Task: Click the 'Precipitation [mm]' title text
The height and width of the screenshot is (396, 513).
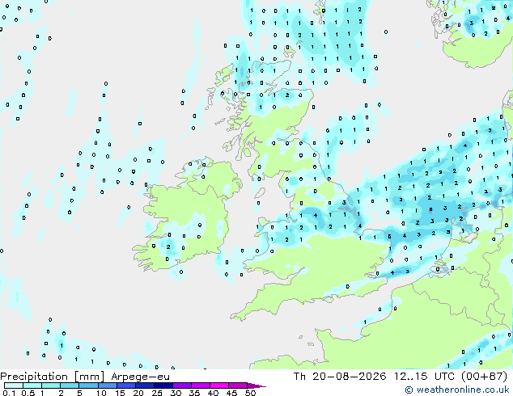Action: coord(53,377)
